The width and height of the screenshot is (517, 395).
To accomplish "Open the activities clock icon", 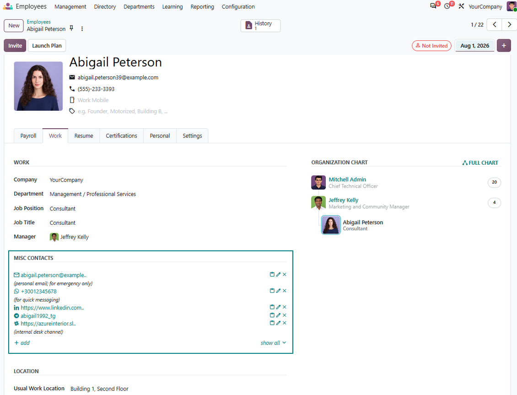I will (447, 6).
